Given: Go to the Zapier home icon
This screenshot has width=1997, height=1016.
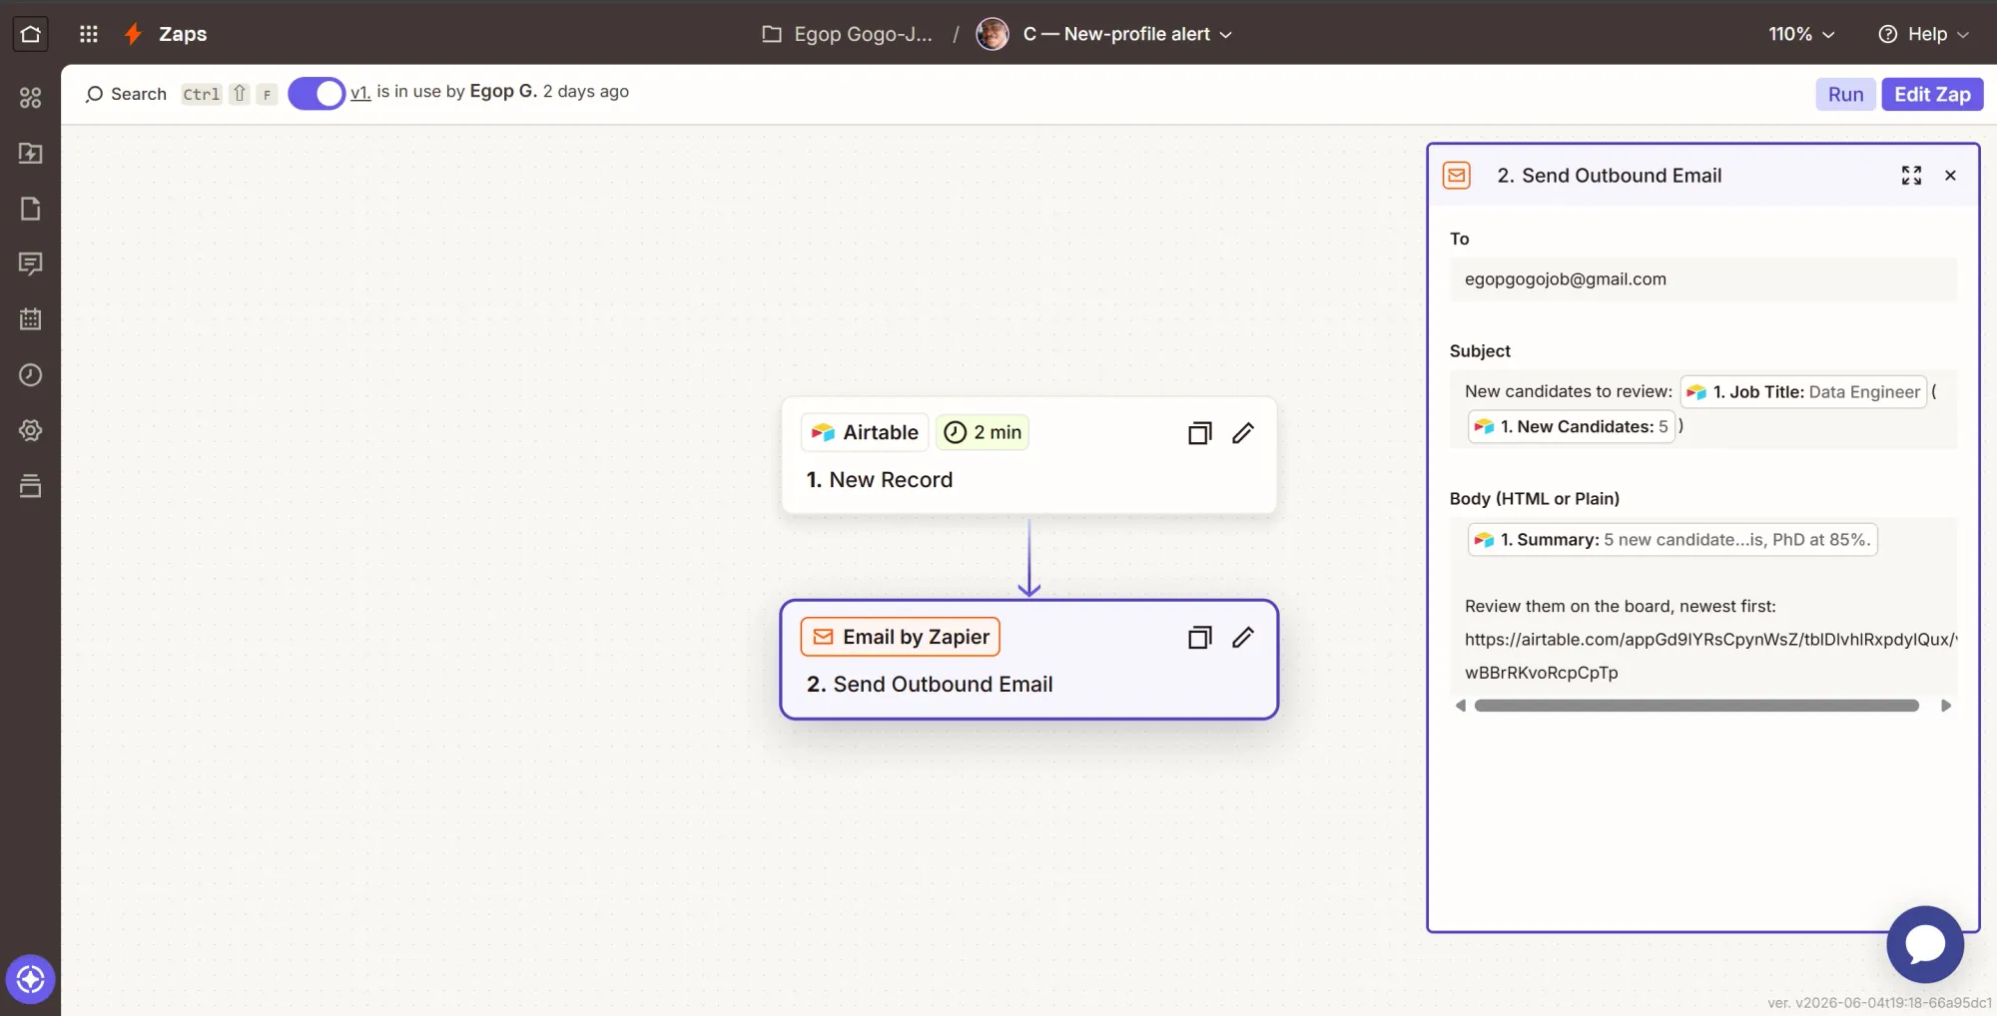Looking at the screenshot, I should (x=30, y=34).
